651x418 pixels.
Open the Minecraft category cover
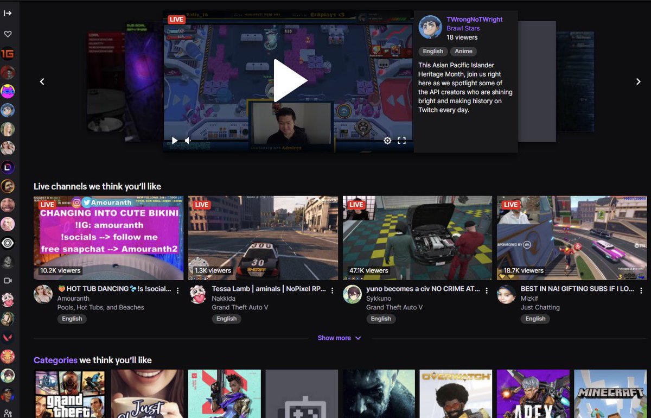[610, 394]
